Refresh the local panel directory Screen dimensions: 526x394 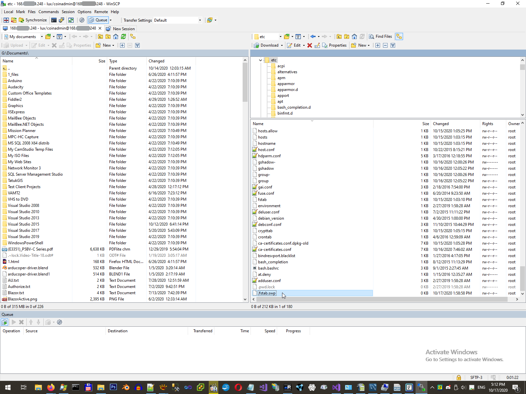pyautogui.click(x=123, y=36)
